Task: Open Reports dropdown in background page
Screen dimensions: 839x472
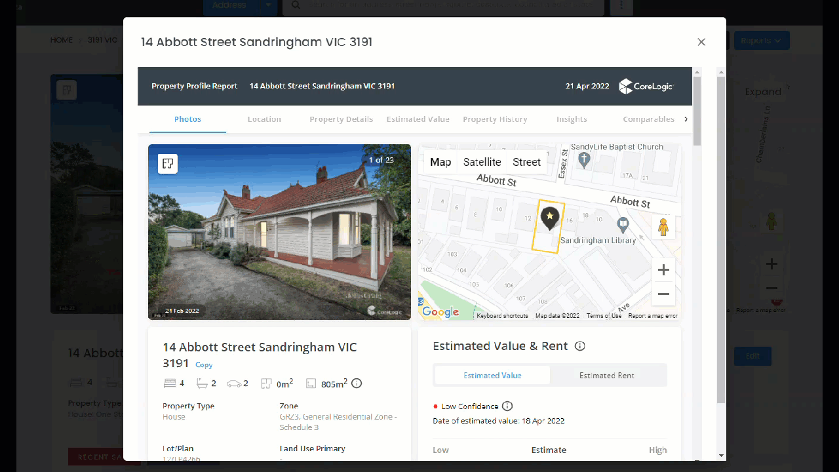Action: tap(761, 41)
